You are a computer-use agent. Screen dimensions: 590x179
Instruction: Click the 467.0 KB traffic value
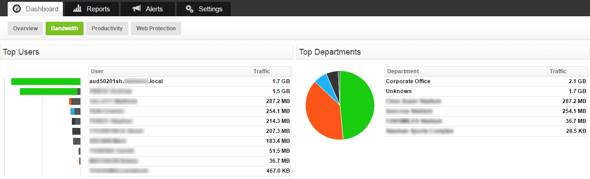[x=278, y=171]
